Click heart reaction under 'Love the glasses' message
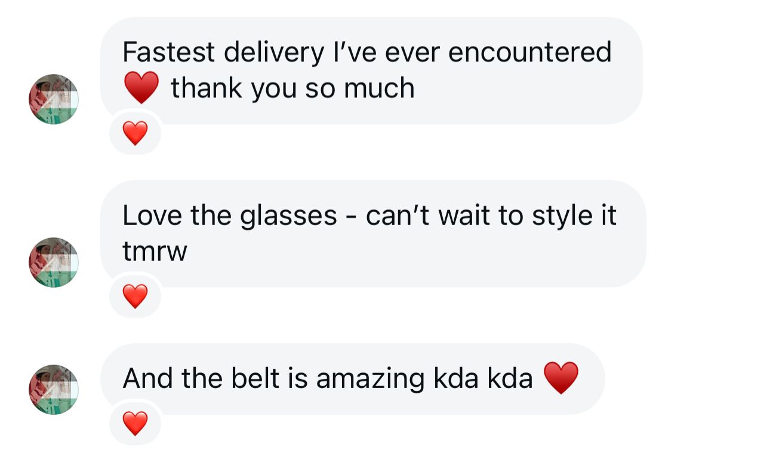This screenshot has height=465, width=770. (135, 295)
